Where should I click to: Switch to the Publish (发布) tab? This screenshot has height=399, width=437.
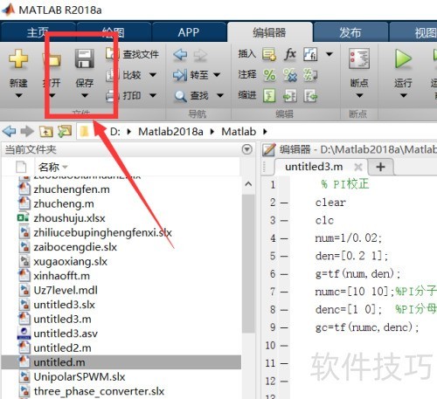pos(350,32)
